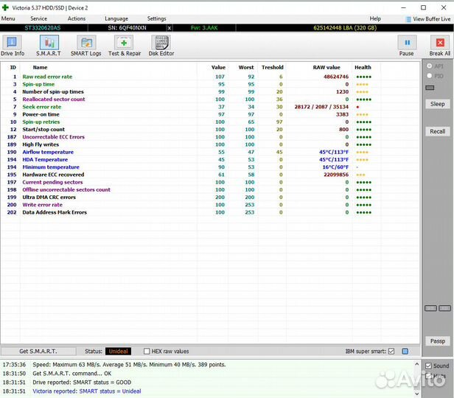
Task: Select the API radio button
Action: click(x=430, y=66)
